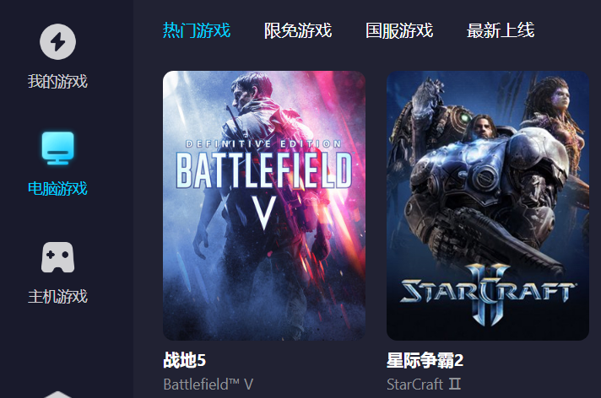Switch to the 限免游戏 tab
The width and height of the screenshot is (601, 398).
[298, 30]
